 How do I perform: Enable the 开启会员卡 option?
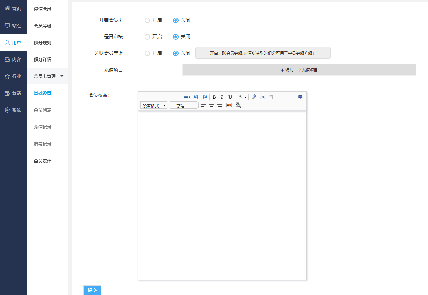[147, 20]
